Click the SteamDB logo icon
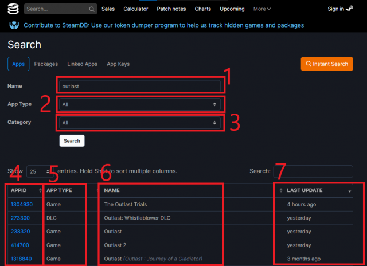 [x=13, y=9]
